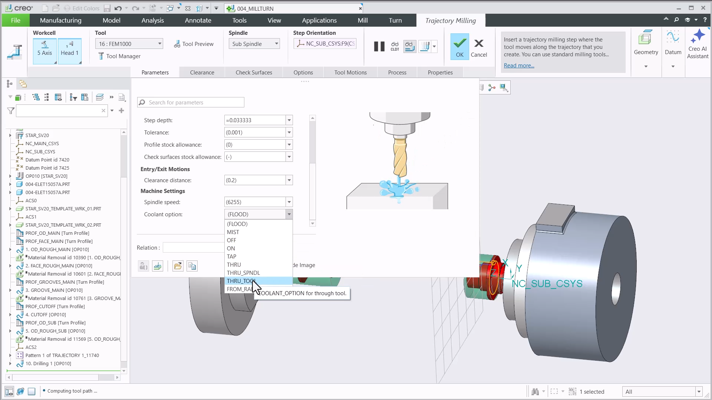Screen dimensions: 712x400
Task: Expand the OP010 [STAR_SV20] tree node
Action: (10, 176)
